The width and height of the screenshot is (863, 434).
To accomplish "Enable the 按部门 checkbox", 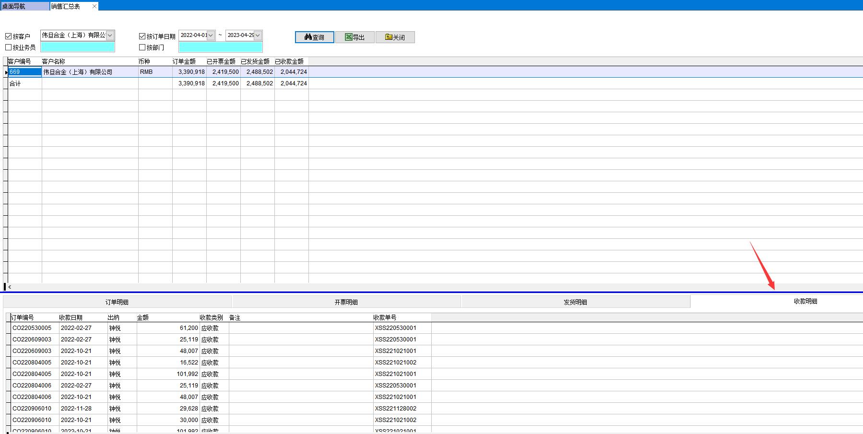I will tap(142, 47).
